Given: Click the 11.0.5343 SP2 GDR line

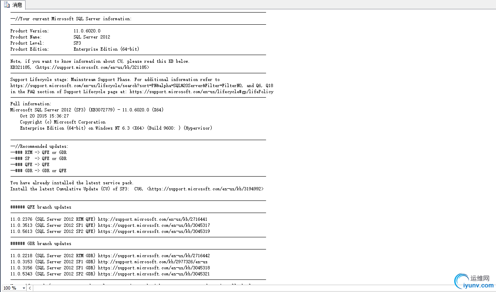Looking at the screenshot, I should [x=110, y=274].
